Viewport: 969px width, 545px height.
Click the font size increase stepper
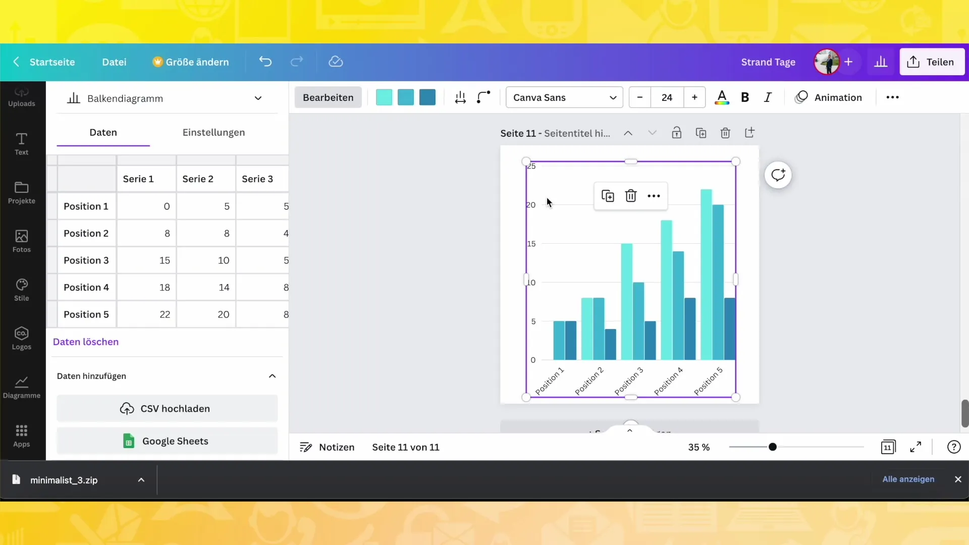pos(695,97)
